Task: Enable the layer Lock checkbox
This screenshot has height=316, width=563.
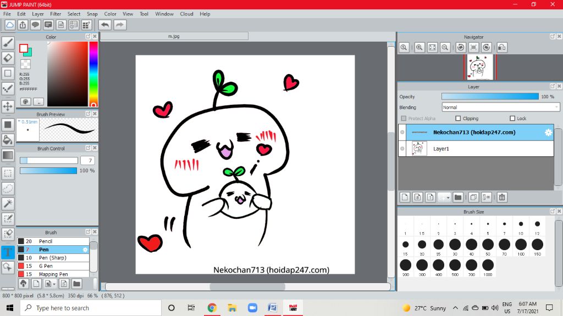Action: [x=512, y=119]
